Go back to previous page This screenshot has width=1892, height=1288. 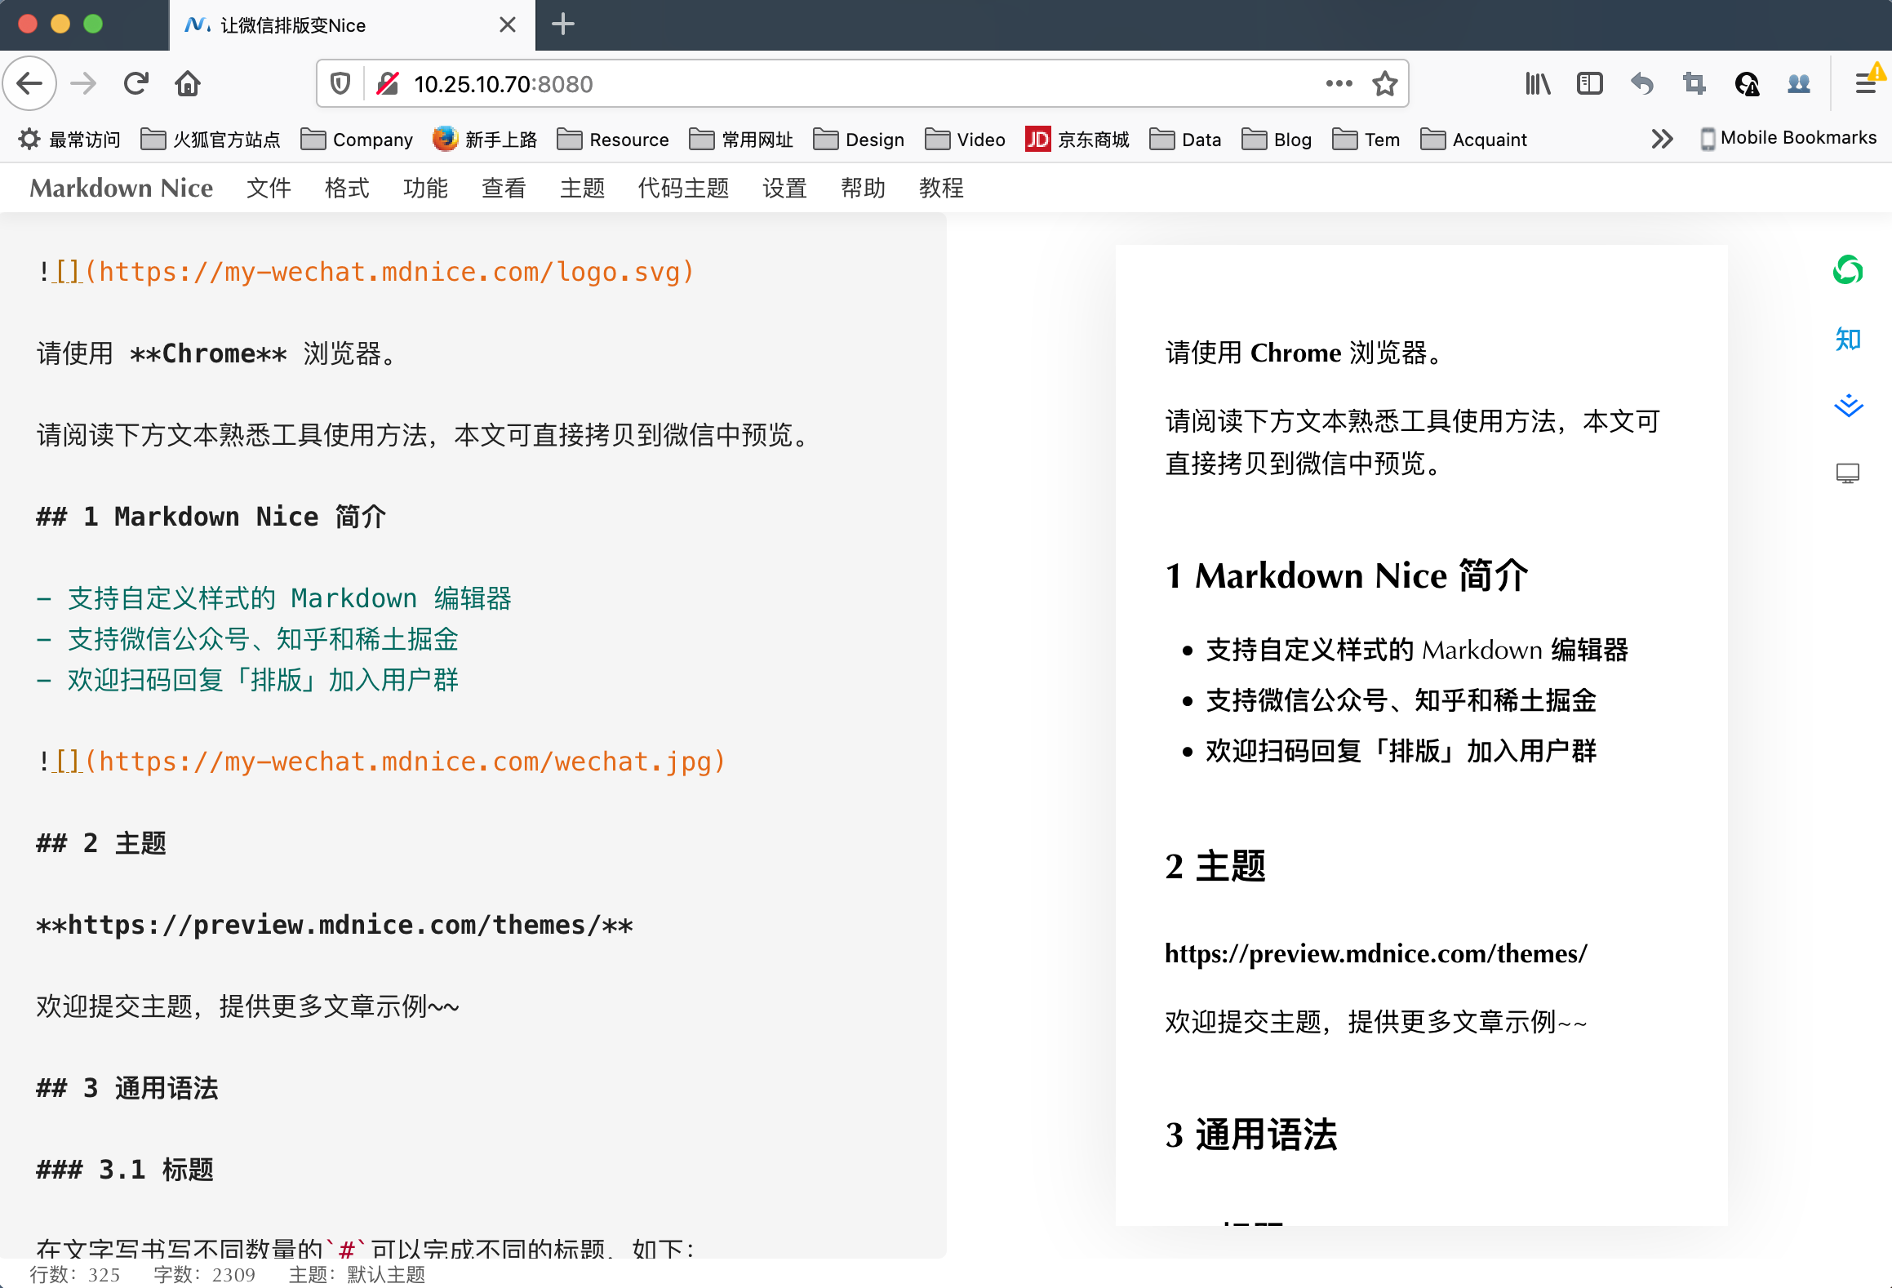pyautogui.click(x=30, y=83)
